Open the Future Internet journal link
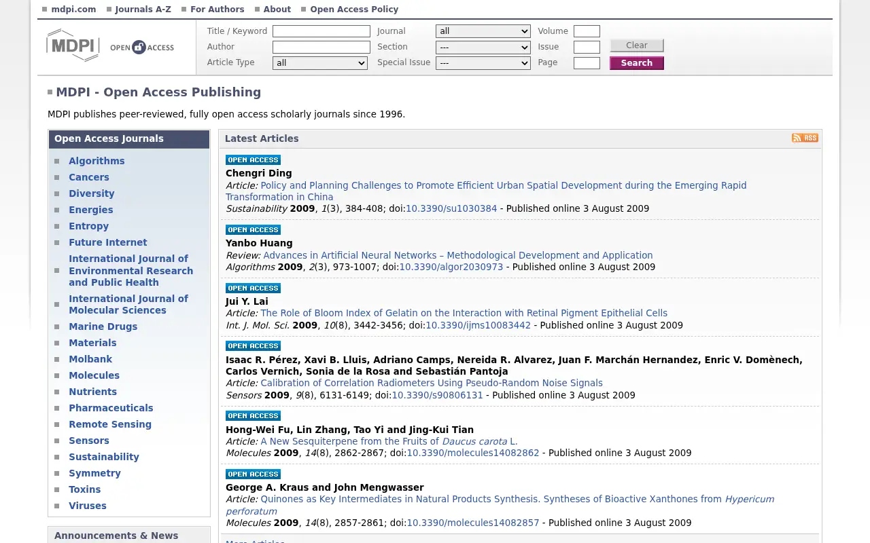870x543 pixels. click(x=108, y=242)
